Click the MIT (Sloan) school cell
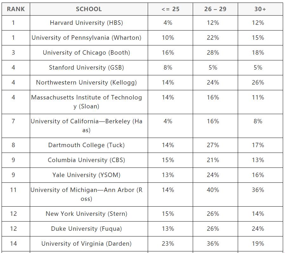The height and width of the screenshot is (253, 285). (x=89, y=102)
